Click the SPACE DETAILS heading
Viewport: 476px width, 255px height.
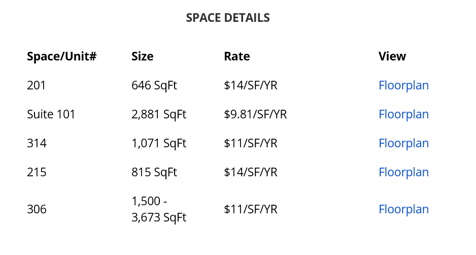pos(228,18)
